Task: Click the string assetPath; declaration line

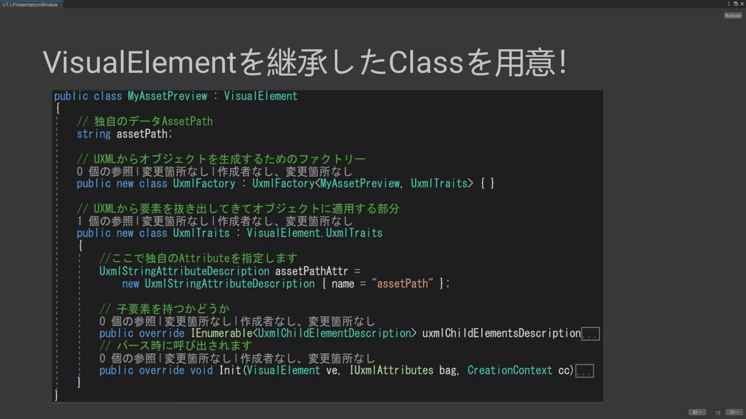Action: tap(124, 134)
